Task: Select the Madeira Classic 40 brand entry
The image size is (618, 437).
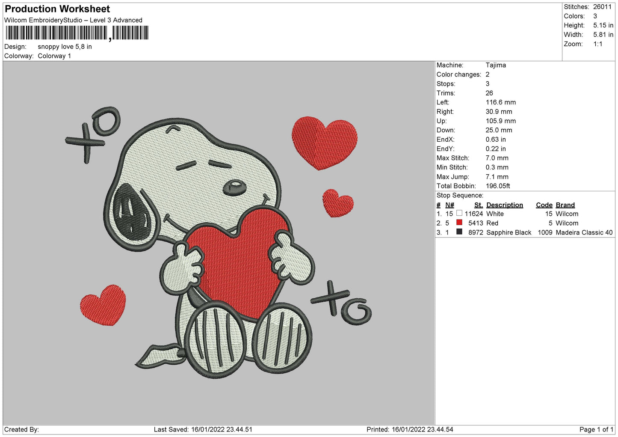Action: coord(584,232)
